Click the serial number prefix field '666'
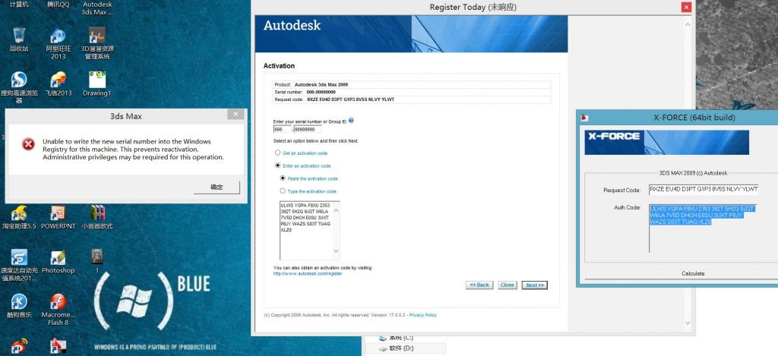The width and height of the screenshot is (778, 356). click(282, 129)
